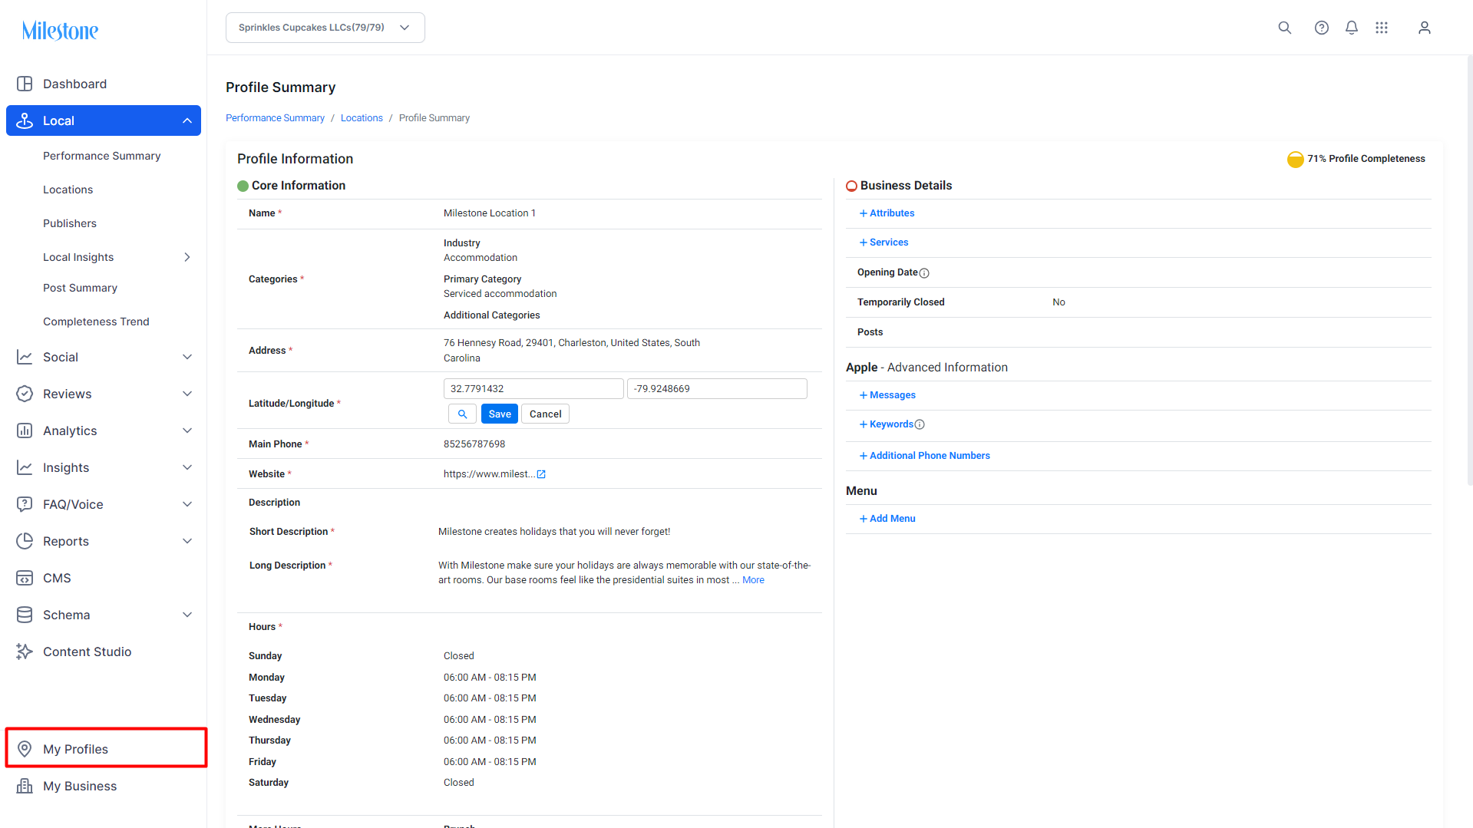Click the FAQ/Voice question bubble icon
This screenshot has width=1473, height=828.
pos(25,504)
